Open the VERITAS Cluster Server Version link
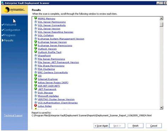The image size is (168, 132). 56,99
